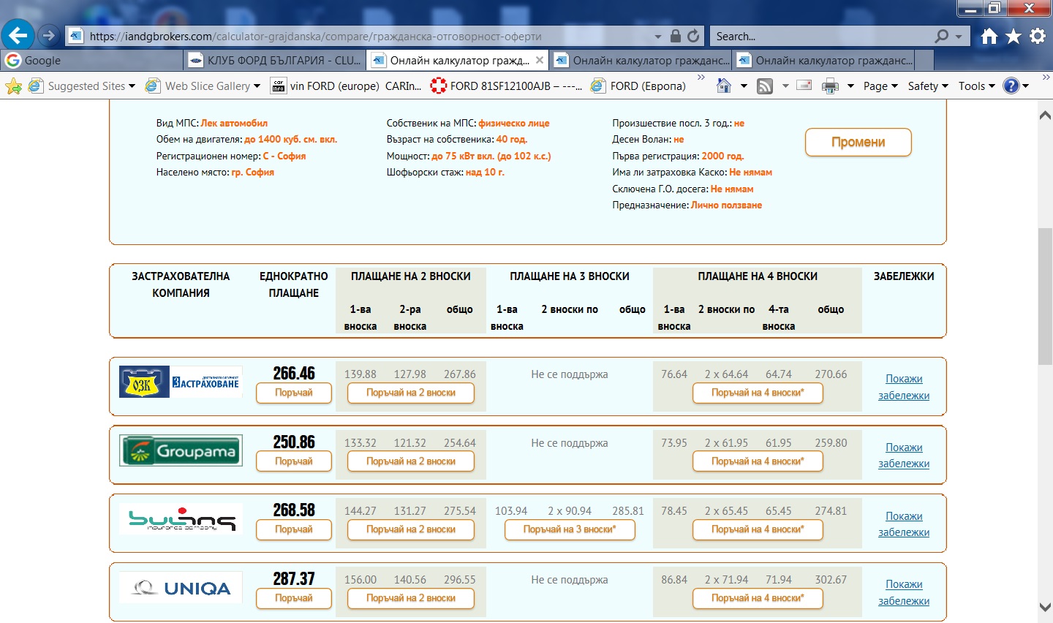Click the Add to favorites bar star icon
This screenshot has height=623, width=1053.
[13, 86]
